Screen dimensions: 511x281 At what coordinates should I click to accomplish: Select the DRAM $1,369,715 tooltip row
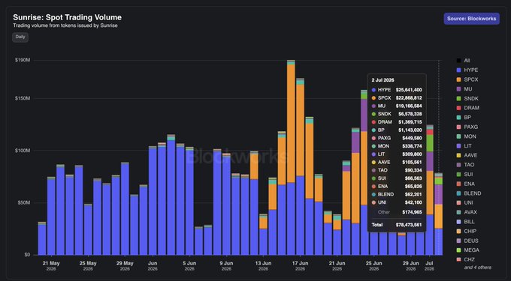pyautogui.click(x=397, y=122)
